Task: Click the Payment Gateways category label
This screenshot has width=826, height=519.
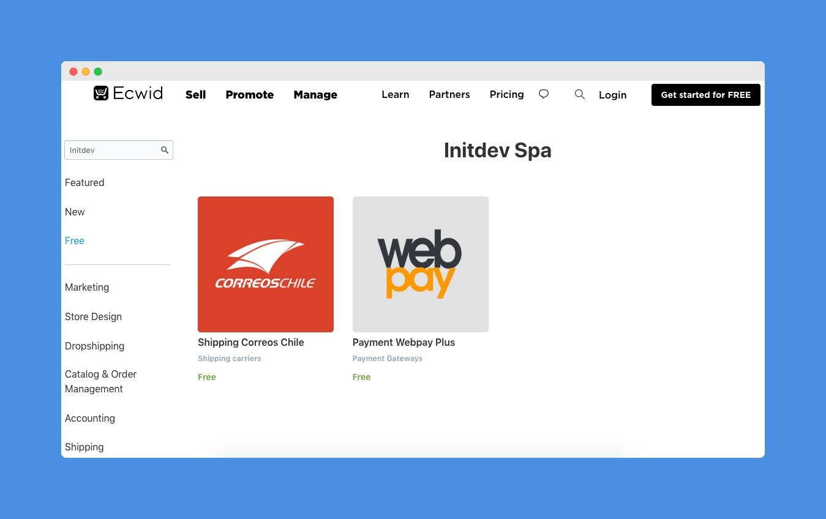Action: click(388, 359)
